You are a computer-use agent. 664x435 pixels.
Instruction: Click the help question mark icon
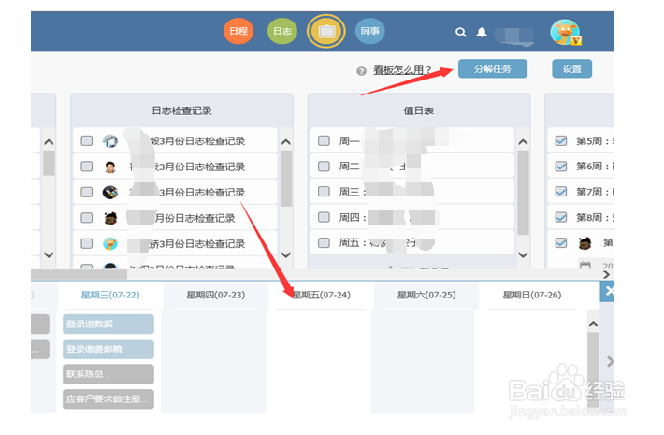coord(361,71)
